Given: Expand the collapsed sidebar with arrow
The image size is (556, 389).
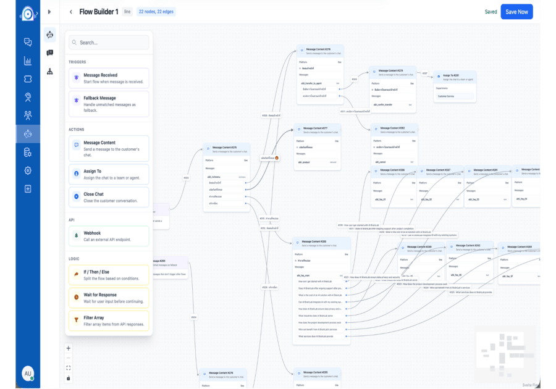Looking at the screenshot, I should tap(49, 12).
